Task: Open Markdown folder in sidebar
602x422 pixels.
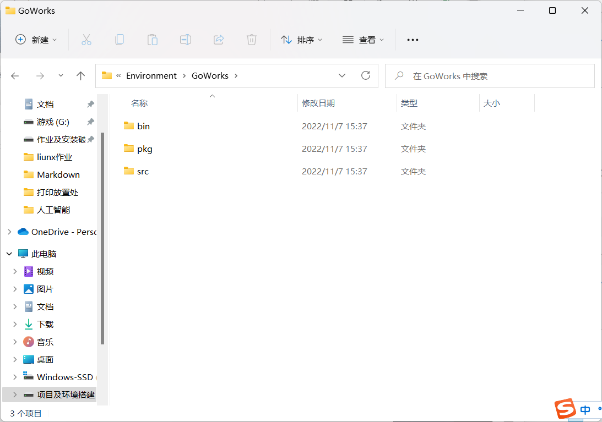Action: pos(58,175)
